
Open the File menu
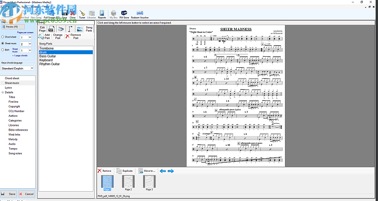7,7
